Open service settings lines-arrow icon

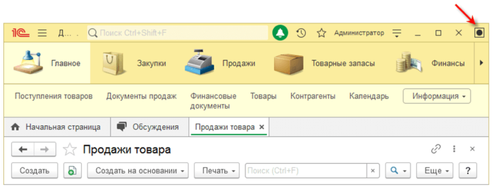point(397,33)
